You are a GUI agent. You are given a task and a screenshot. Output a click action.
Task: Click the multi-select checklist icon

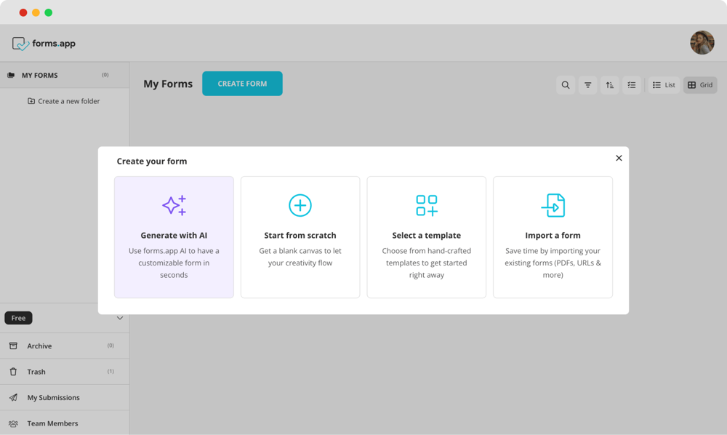point(632,85)
